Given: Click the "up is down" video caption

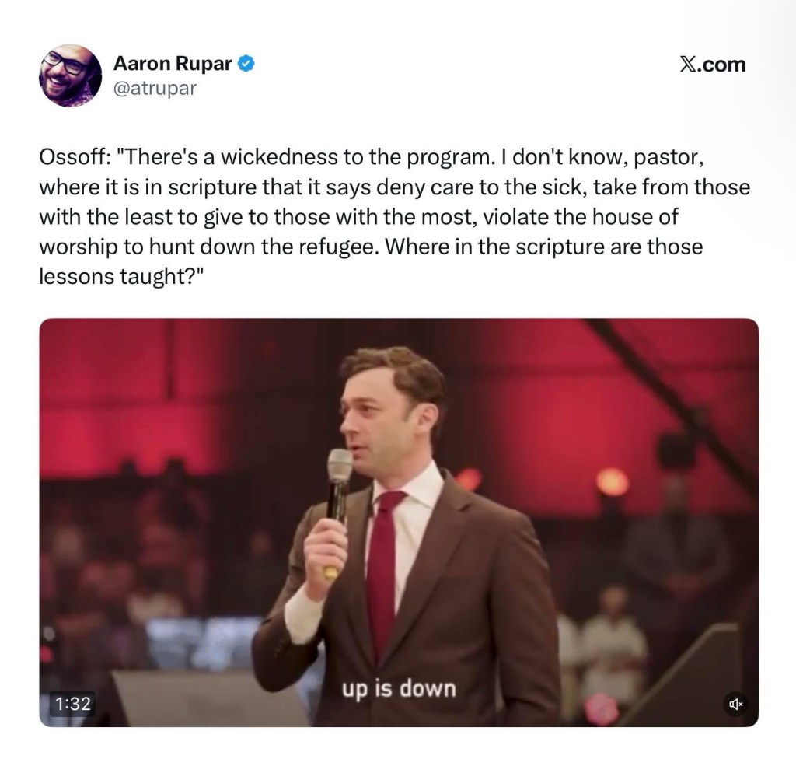Looking at the screenshot, I should tap(398, 689).
